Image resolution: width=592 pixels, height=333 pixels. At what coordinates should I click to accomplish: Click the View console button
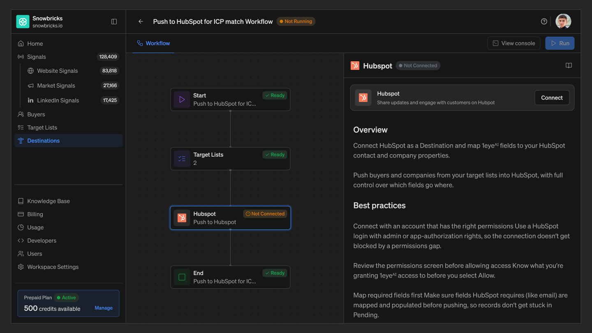pyautogui.click(x=514, y=43)
